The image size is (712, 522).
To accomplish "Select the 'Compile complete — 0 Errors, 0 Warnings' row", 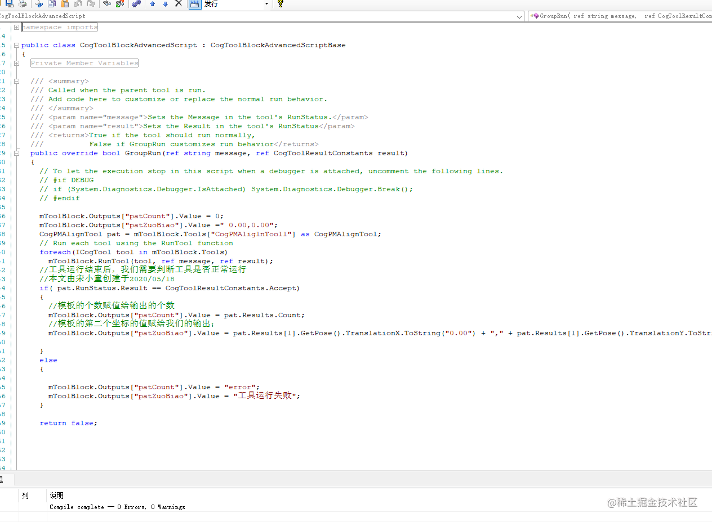I will click(x=117, y=507).
